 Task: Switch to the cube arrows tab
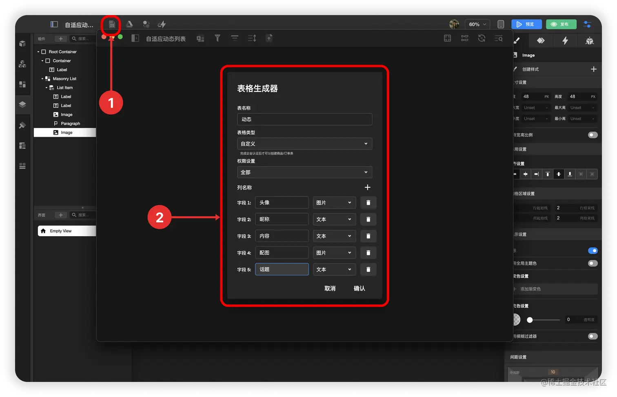pos(590,41)
